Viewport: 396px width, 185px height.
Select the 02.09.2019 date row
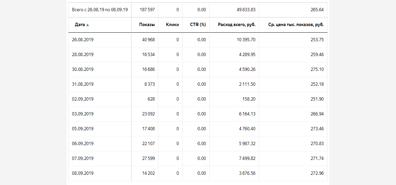[x=198, y=99]
